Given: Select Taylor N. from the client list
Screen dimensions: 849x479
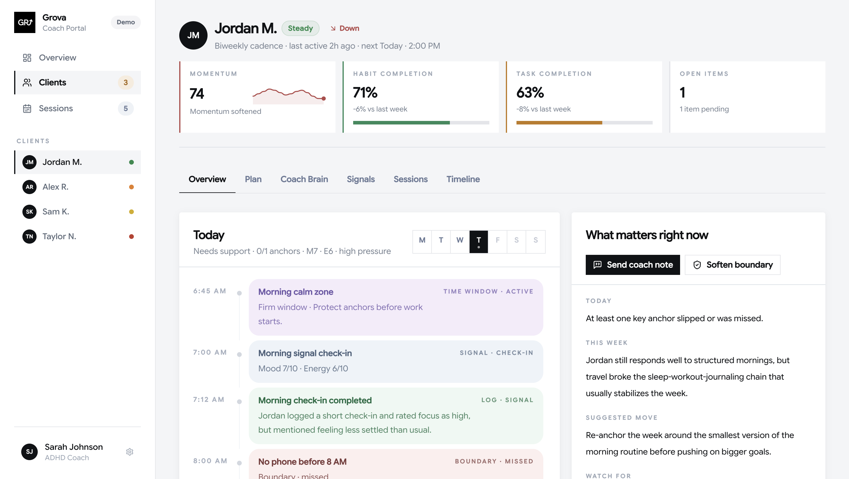Looking at the screenshot, I should pyautogui.click(x=59, y=236).
